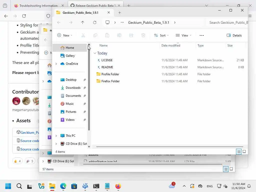Click the PC monitor icon in address bar
The image size is (256, 192).
tap(107, 22)
